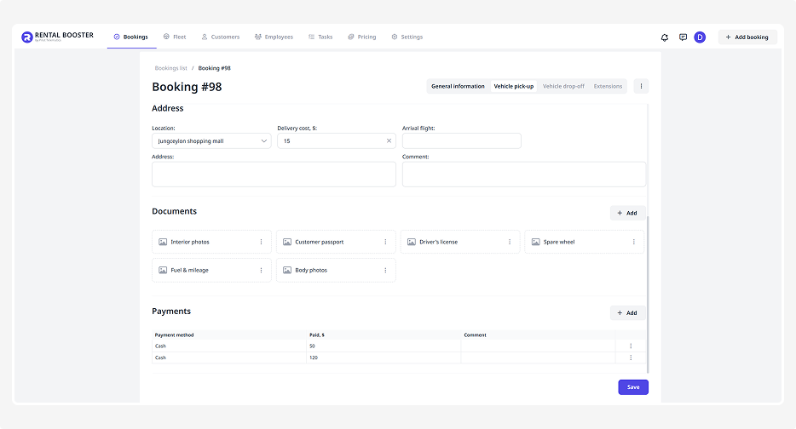Open the chat messages icon

point(683,37)
